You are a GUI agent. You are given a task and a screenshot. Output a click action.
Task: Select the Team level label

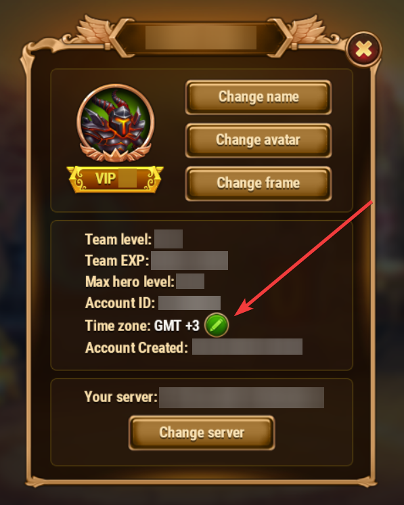[118, 239]
